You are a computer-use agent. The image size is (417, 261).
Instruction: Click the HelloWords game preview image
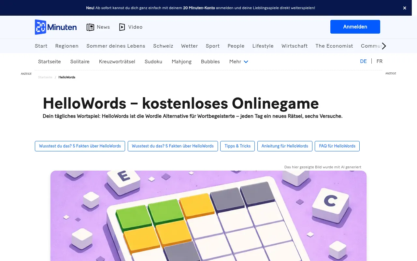(x=208, y=216)
